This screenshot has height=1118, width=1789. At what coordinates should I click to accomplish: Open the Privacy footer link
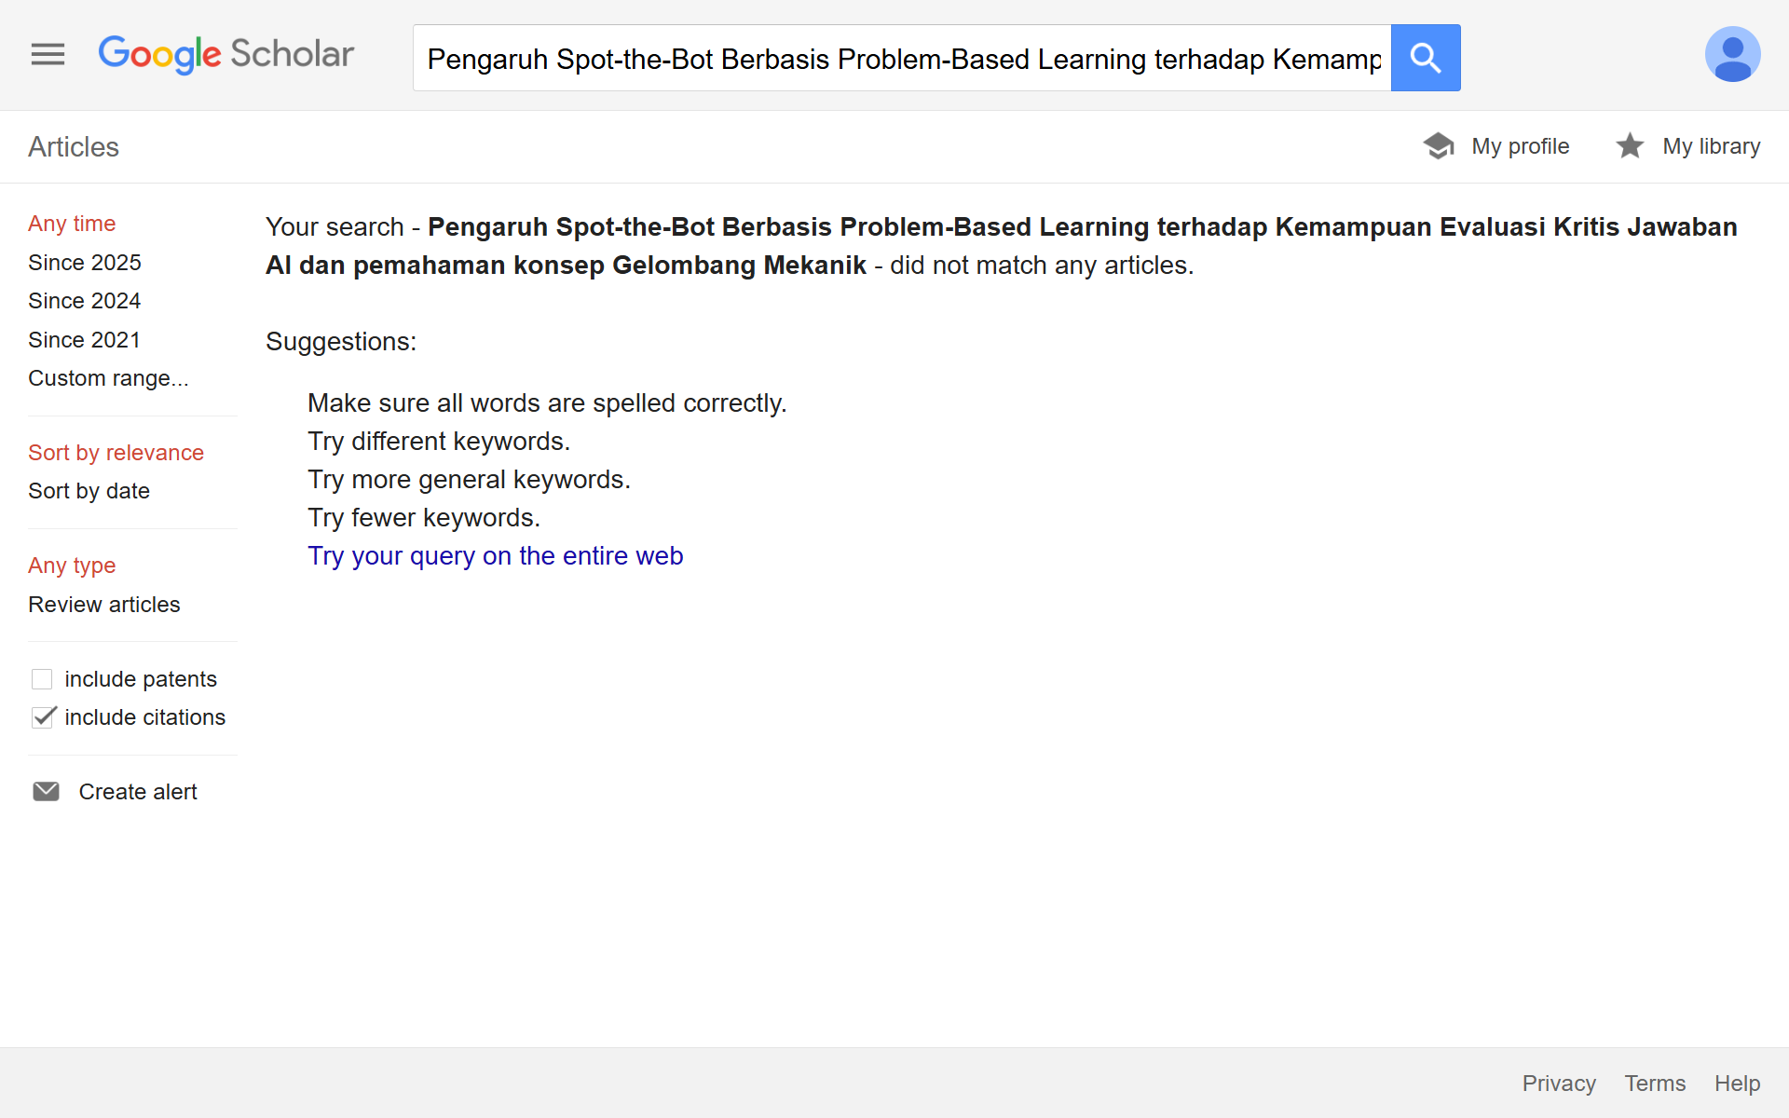point(1559,1084)
